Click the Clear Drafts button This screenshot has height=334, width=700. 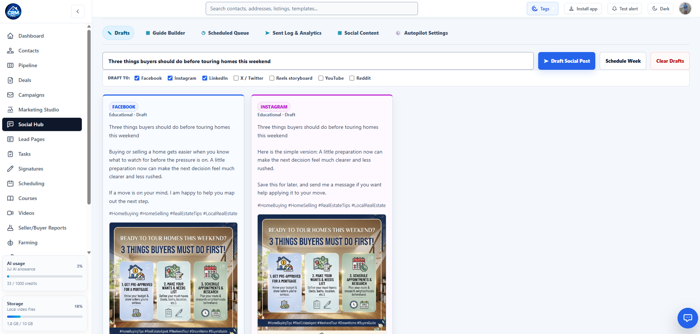670,61
